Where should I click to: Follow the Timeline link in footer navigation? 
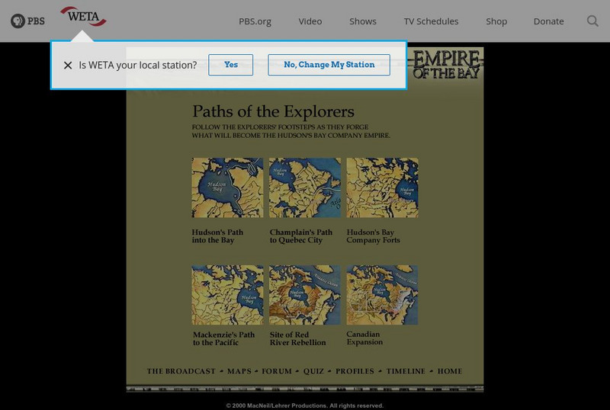[406, 371]
